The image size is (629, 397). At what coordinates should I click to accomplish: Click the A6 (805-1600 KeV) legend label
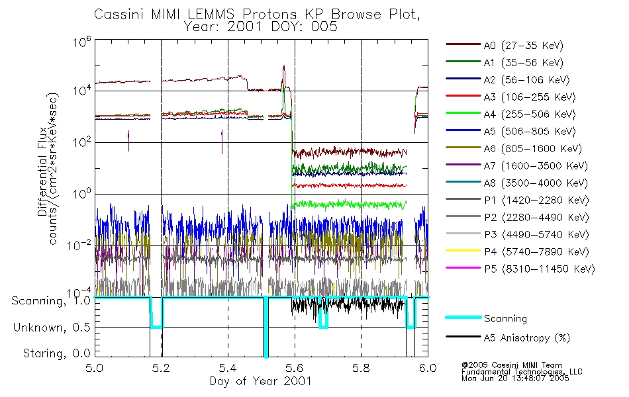coord(533,149)
